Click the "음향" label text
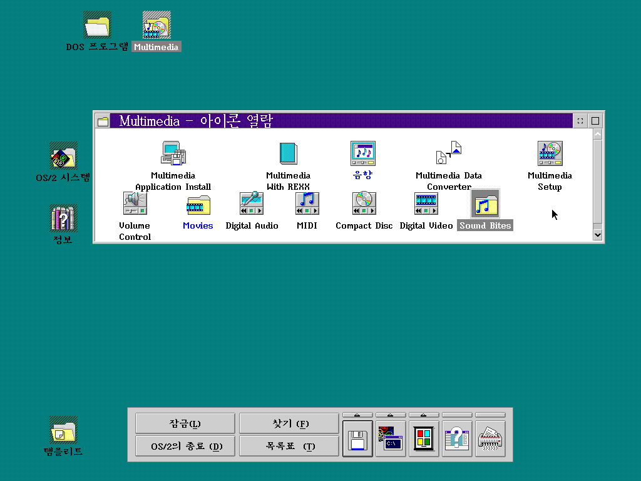641x481 pixels. (362, 175)
